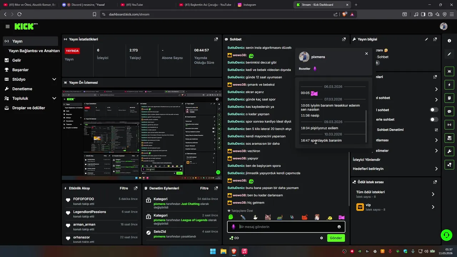This screenshot has width=457, height=257.
Task: Click İzleyici Yönlendir option
Action: [366, 160]
